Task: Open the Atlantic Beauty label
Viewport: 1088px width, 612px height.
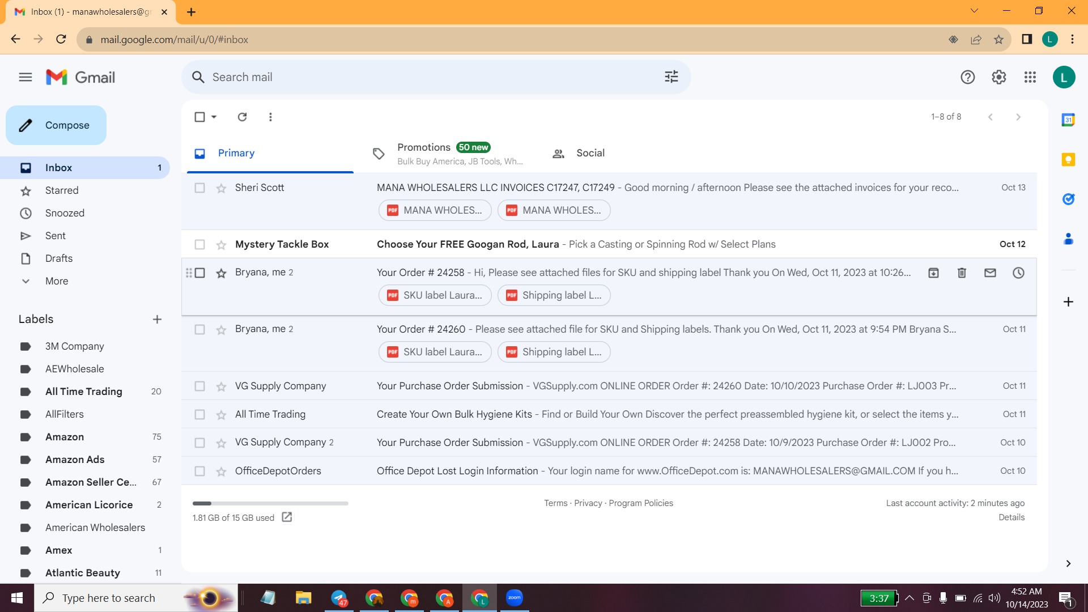Action: (83, 573)
